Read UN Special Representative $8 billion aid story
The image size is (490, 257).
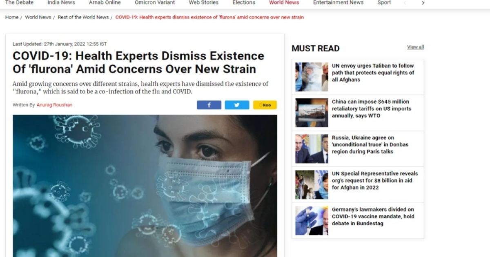(375, 180)
